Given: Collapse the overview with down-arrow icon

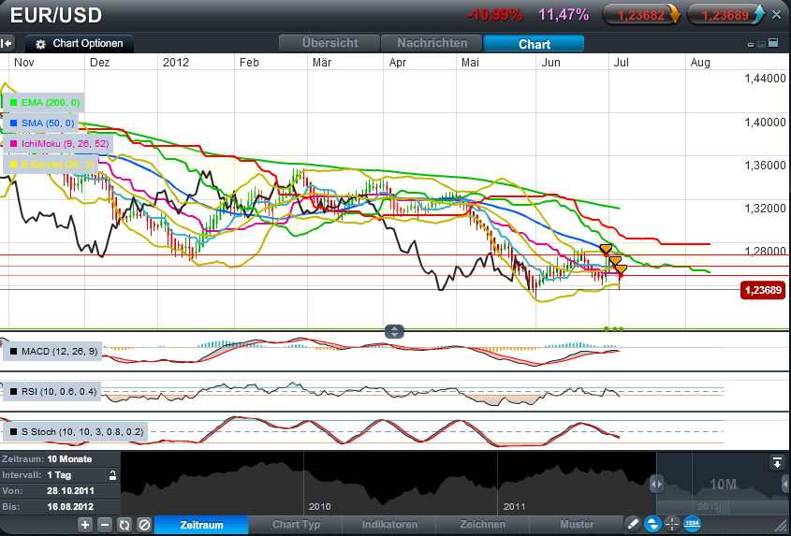Looking at the screenshot, I should click(777, 462).
